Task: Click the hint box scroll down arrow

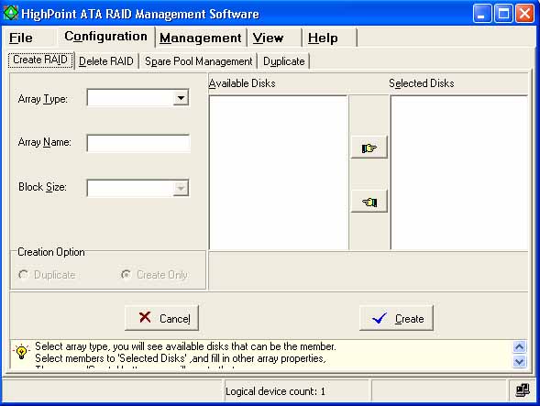Action: coord(519,361)
